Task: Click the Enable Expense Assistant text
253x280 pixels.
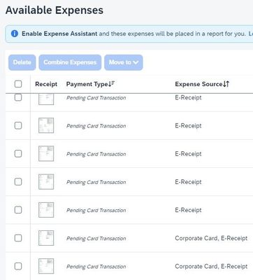Action: coord(59,34)
